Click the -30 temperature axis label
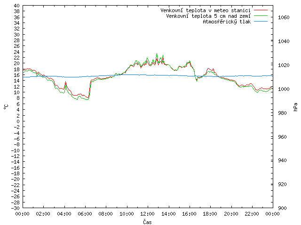This screenshot has height=225, width=301. pos(16,208)
